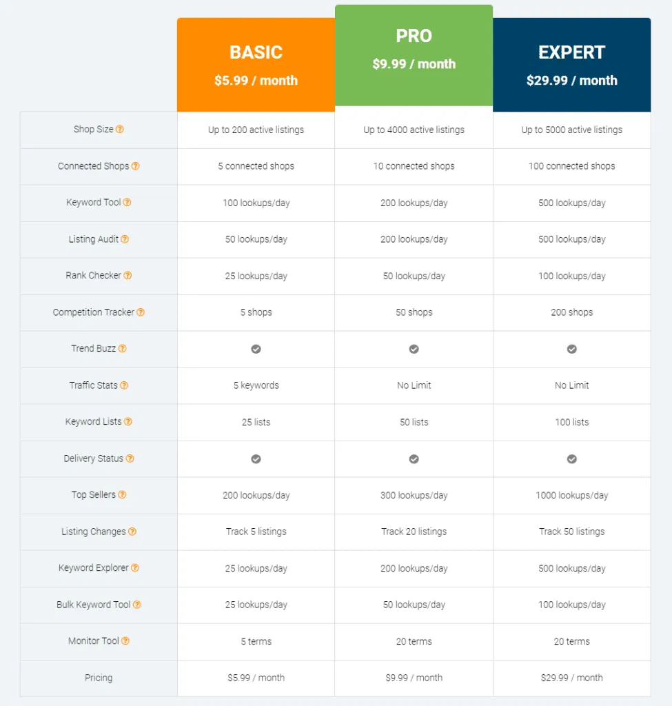This screenshot has width=672, height=706.
Task: Click the Top Sellers question mark icon
Action: point(123,495)
